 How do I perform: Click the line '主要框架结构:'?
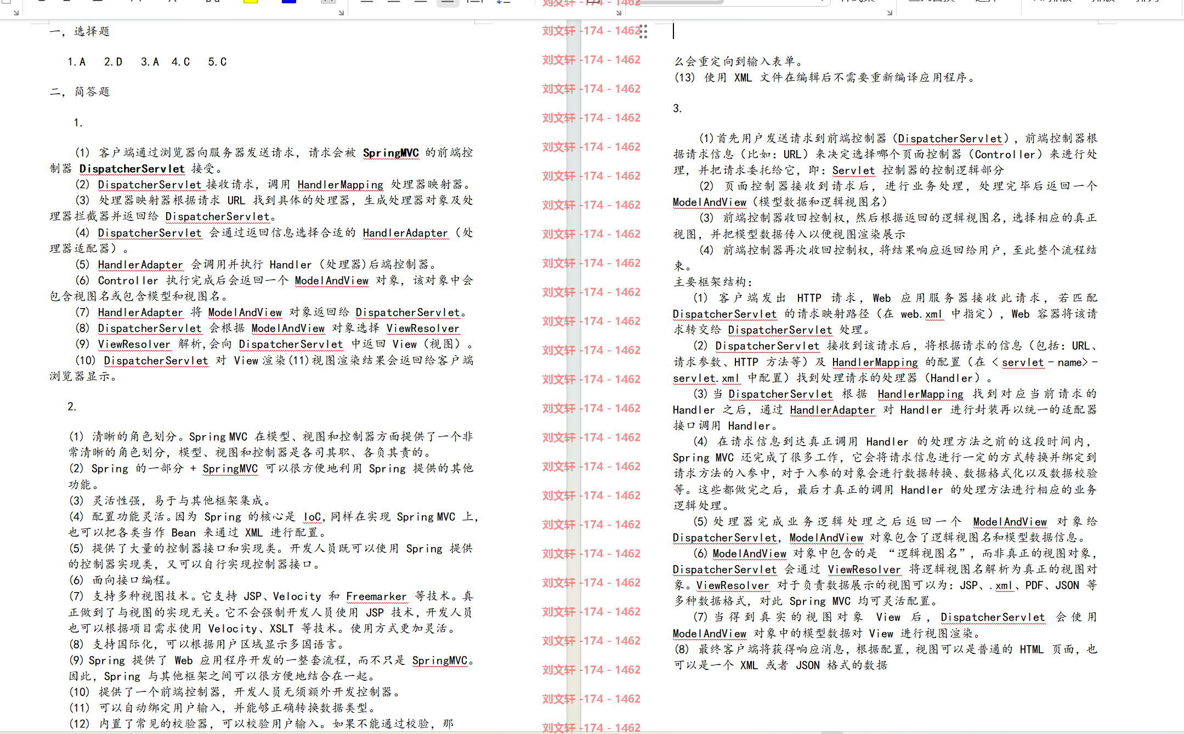pos(713,282)
